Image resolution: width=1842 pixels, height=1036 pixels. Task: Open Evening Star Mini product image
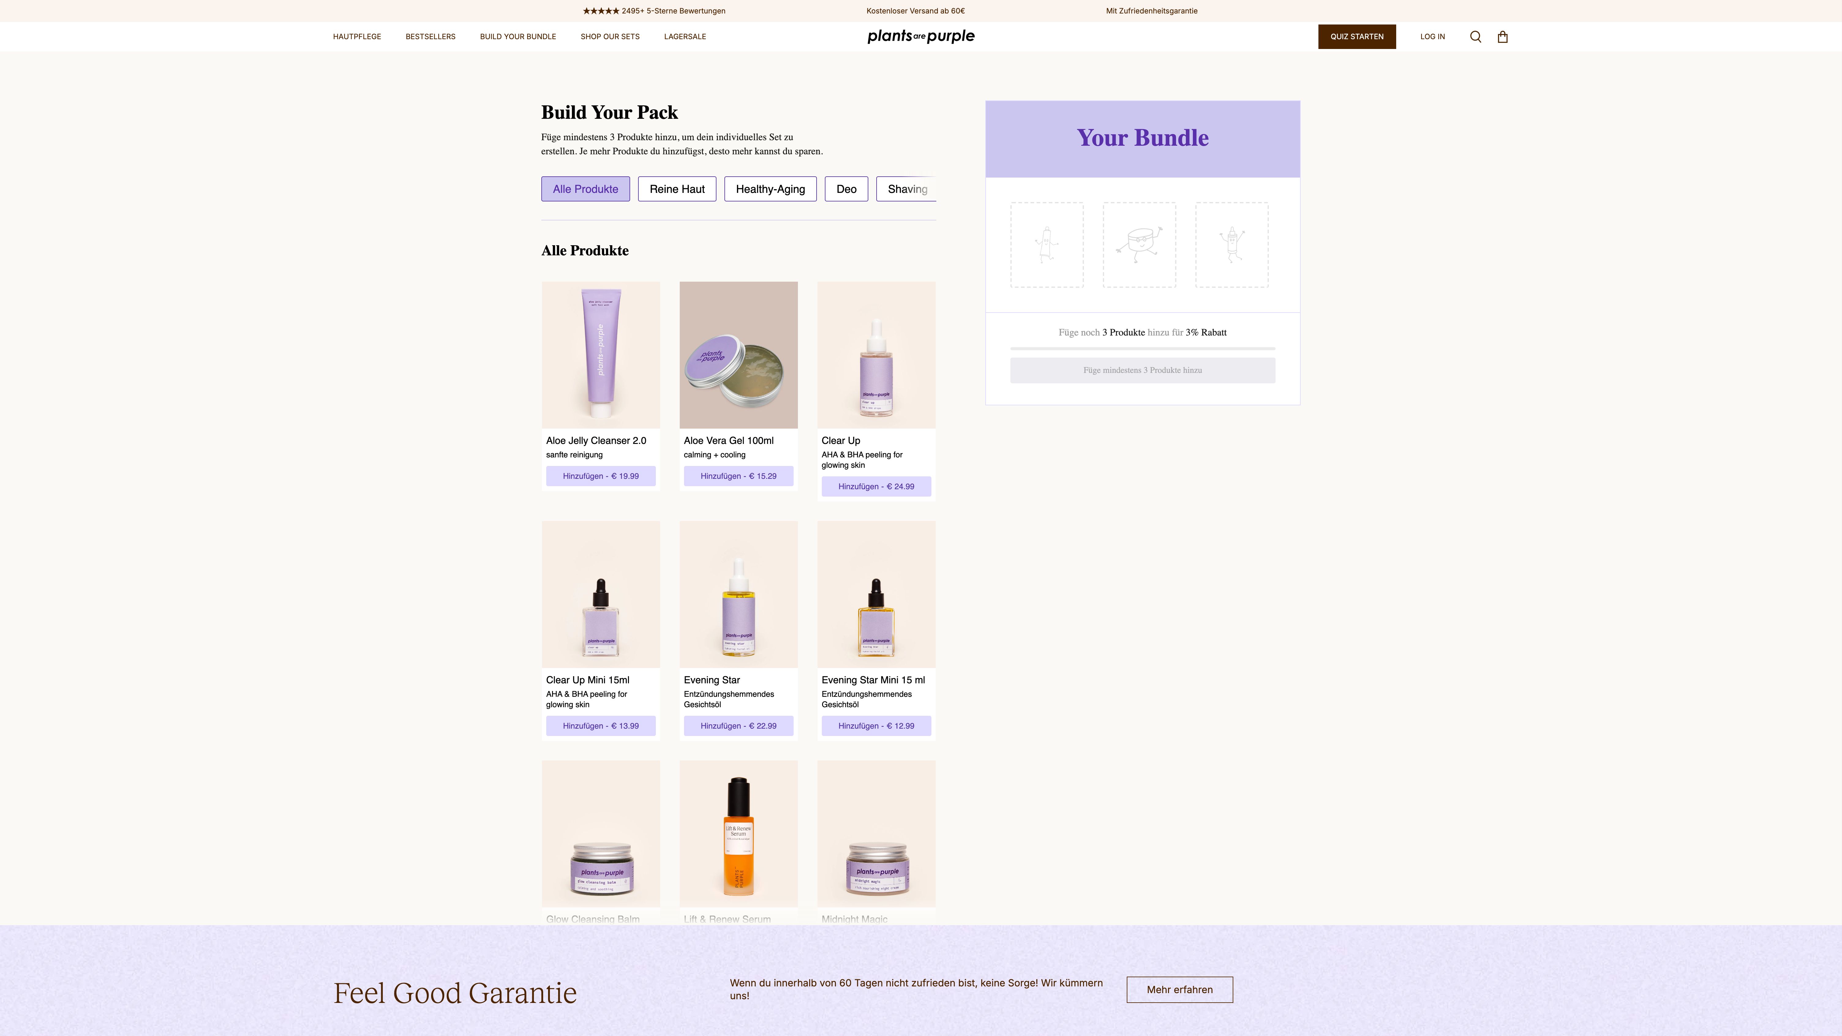pos(876,594)
